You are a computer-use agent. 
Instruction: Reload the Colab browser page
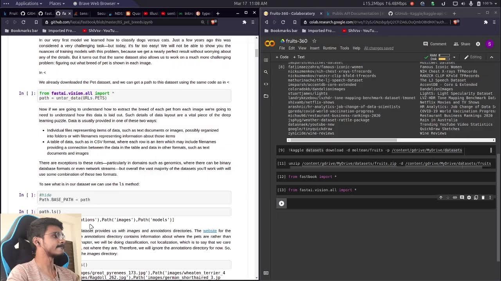tap(283, 22)
